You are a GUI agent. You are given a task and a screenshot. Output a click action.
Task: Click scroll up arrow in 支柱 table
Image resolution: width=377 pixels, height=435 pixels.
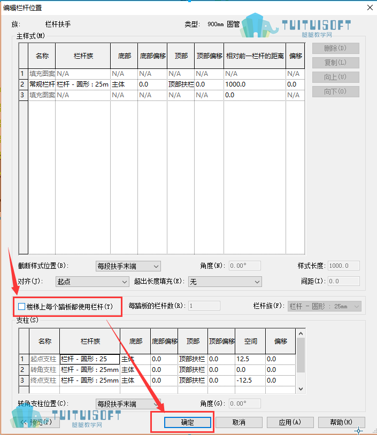coord(301,333)
